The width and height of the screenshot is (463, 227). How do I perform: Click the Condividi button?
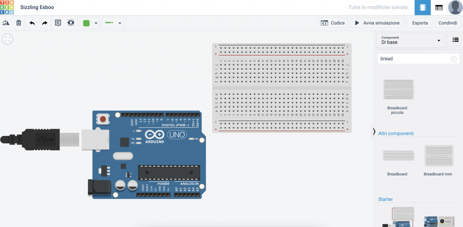tap(448, 23)
